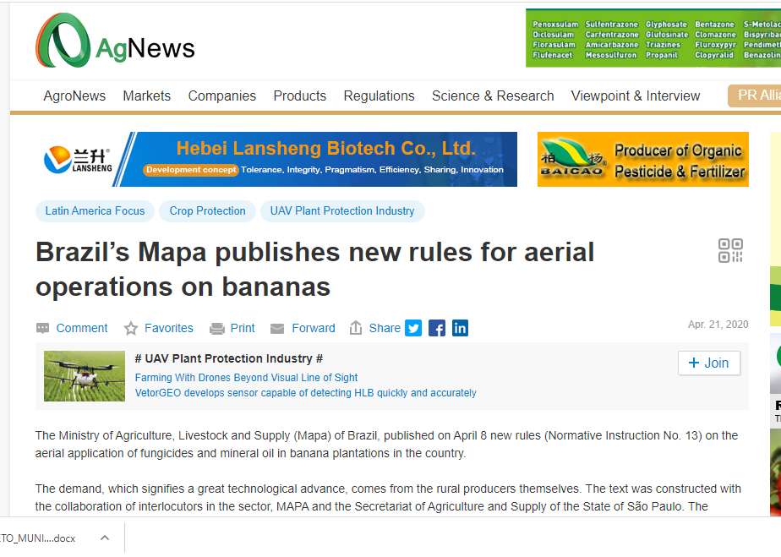Viewport: 781px width, 557px height.
Task: Open the VetorGEO sensor HLB article link
Action: click(x=305, y=393)
